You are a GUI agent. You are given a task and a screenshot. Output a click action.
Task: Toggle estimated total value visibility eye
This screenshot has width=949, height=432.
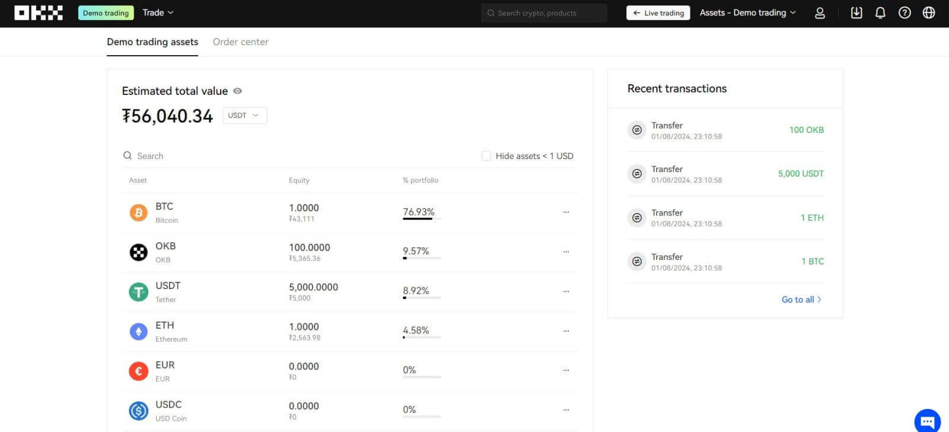click(x=238, y=91)
